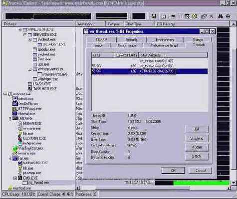Collapse the CMD.EXE tree node

[x=15, y=178]
